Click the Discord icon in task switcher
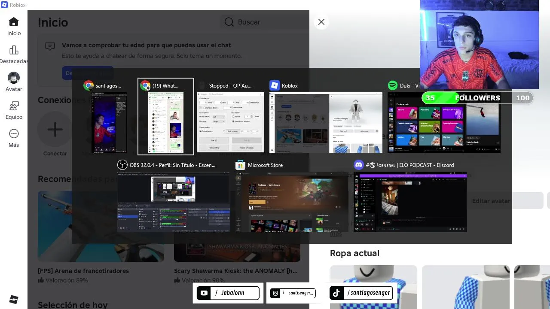Screen dimensions: 550x309 [x=358, y=165]
